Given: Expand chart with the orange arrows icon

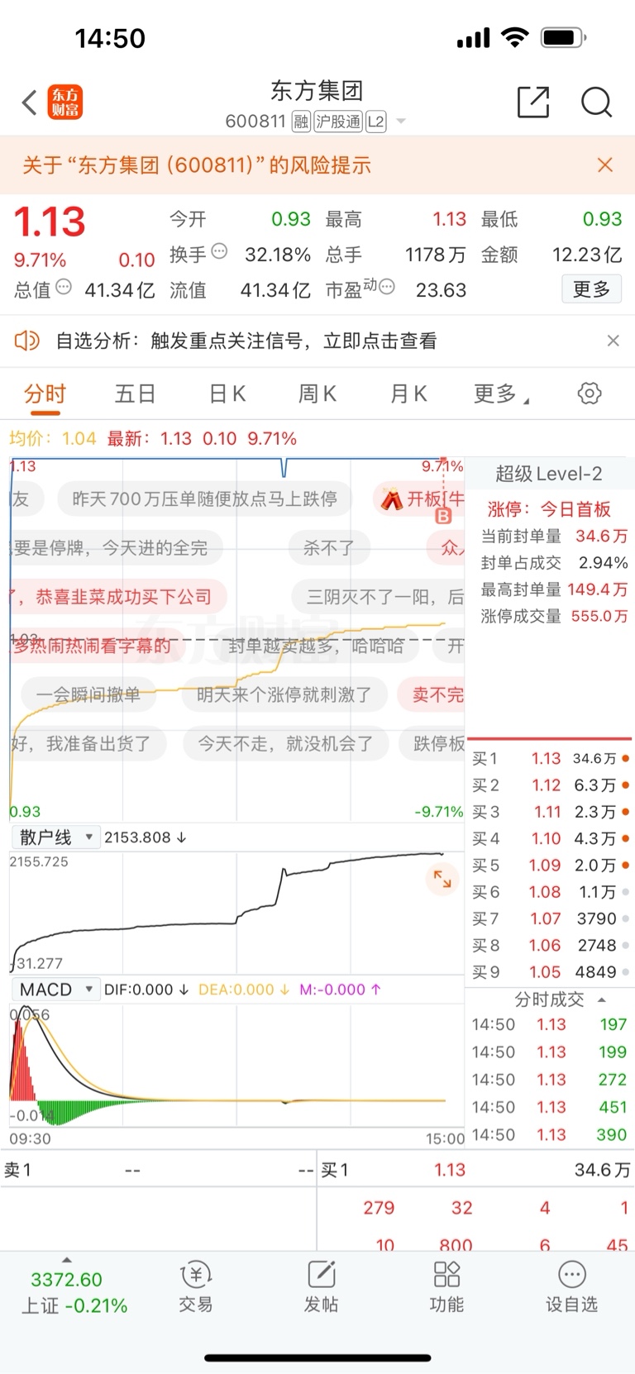Looking at the screenshot, I should [442, 879].
